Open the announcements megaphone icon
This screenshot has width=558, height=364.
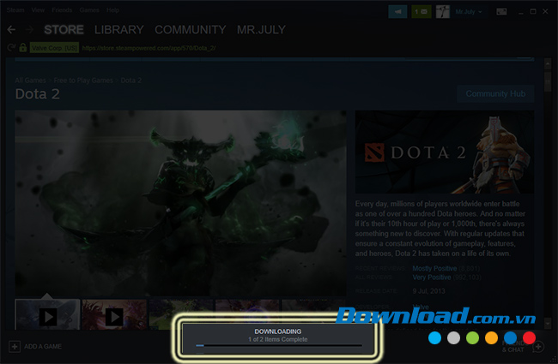pyautogui.click(x=397, y=12)
